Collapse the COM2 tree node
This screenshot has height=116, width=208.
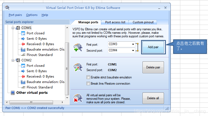tap(13, 61)
